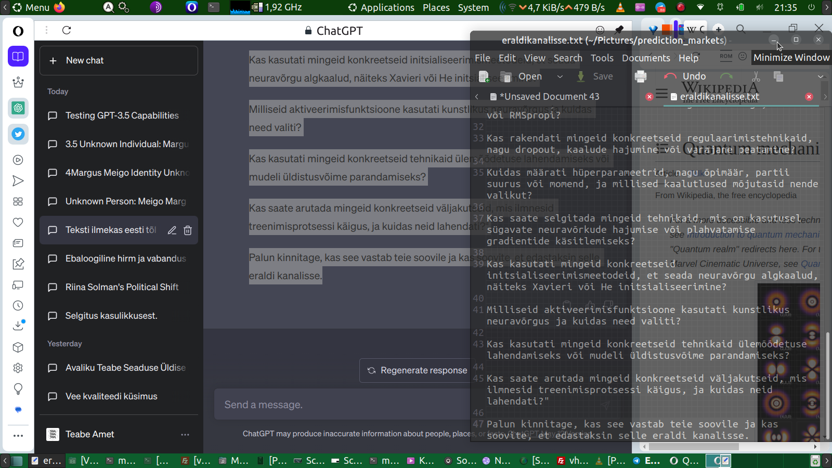
Task: Click Regenerate response button
Action: tap(418, 370)
